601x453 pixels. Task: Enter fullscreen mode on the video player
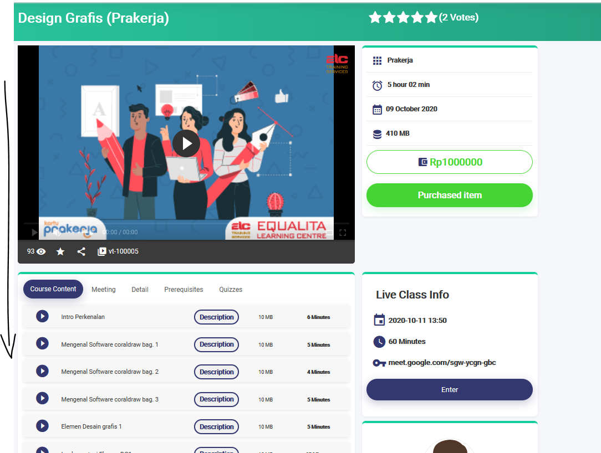(x=343, y=233)
